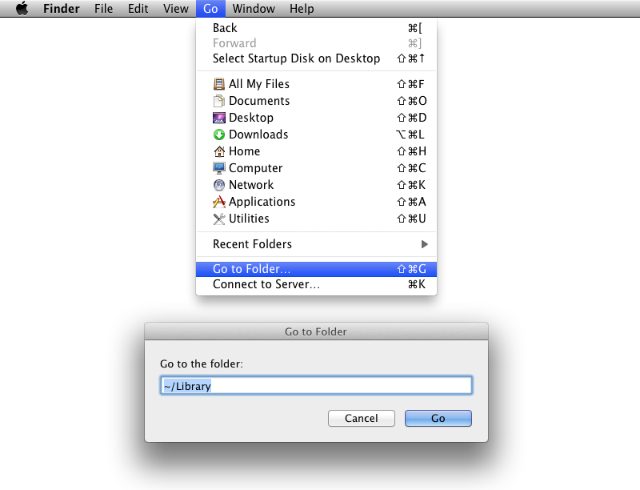The width and height of the screenshot is (640, 490).
Task: Click the Network globe icon
Action: [x=219, y=185]
